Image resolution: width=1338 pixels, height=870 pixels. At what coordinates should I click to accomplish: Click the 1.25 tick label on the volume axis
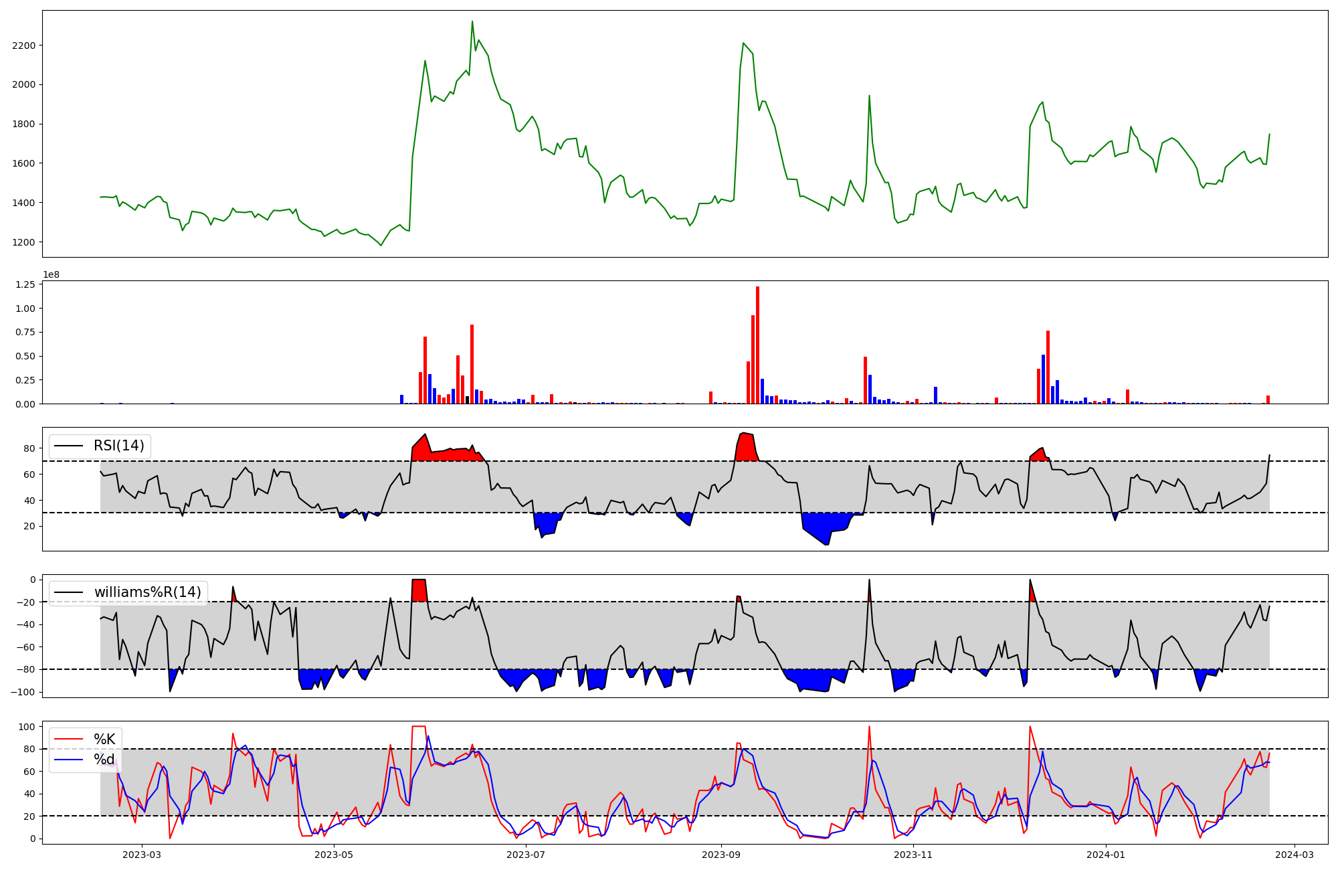pyautogui.click(x=25, y=284)
